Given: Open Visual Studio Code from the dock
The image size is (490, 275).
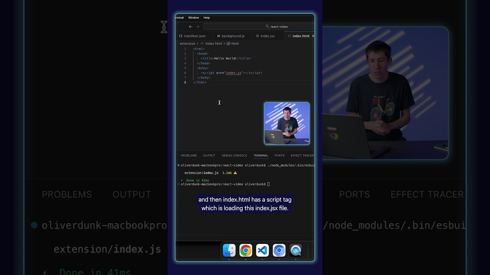Looking at the screenshot, I should (262, 251).
